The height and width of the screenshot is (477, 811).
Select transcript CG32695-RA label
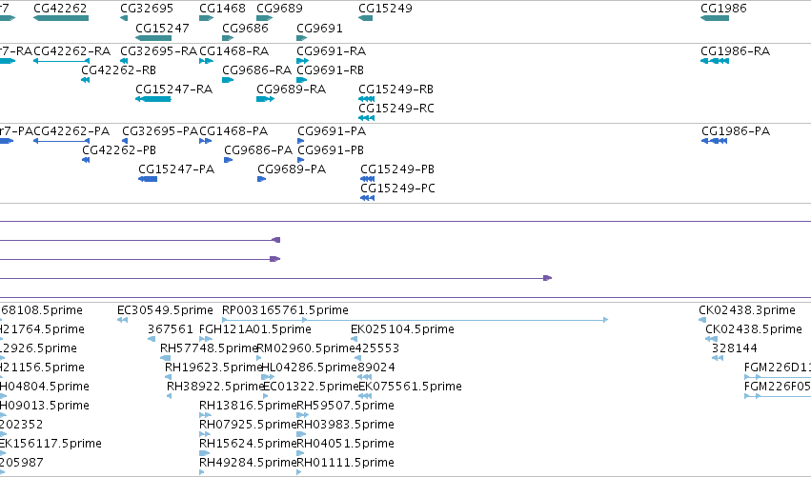[x=159, y=51]
